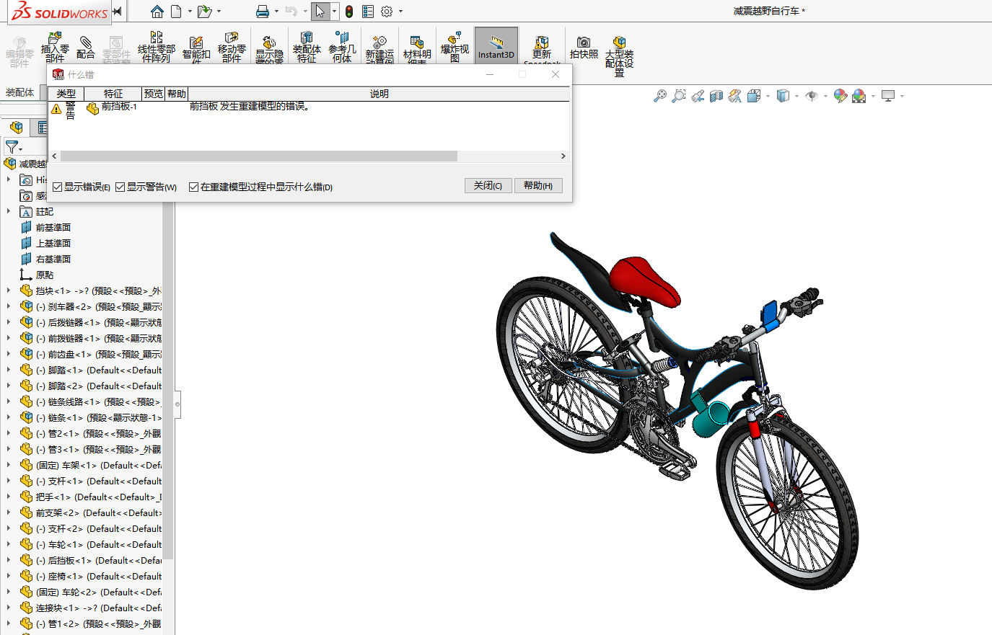This screenshot has height=635, width=992.
Task: Open 装配体特征 assembly features tool
Action: pos(307,48)
